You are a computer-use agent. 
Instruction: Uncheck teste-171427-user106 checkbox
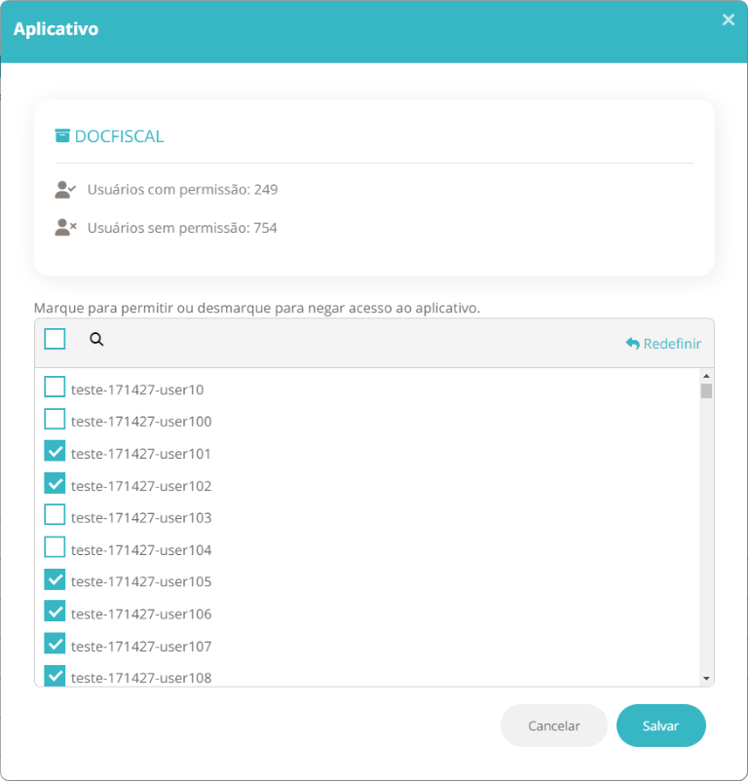(x=55, y=611)
